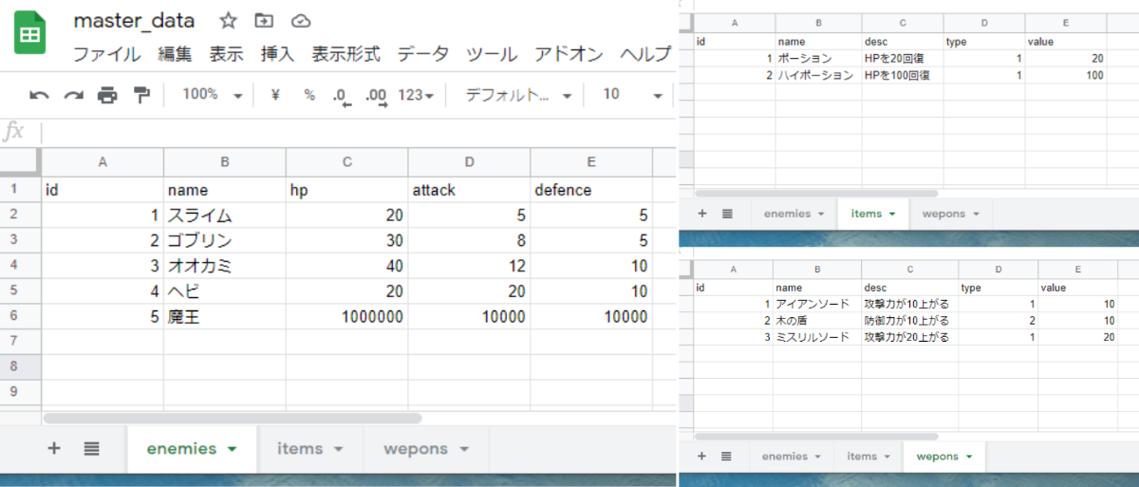Open the zoom 100% dropdown
This screenshot has height=487, width=1139.
point(213,95)
